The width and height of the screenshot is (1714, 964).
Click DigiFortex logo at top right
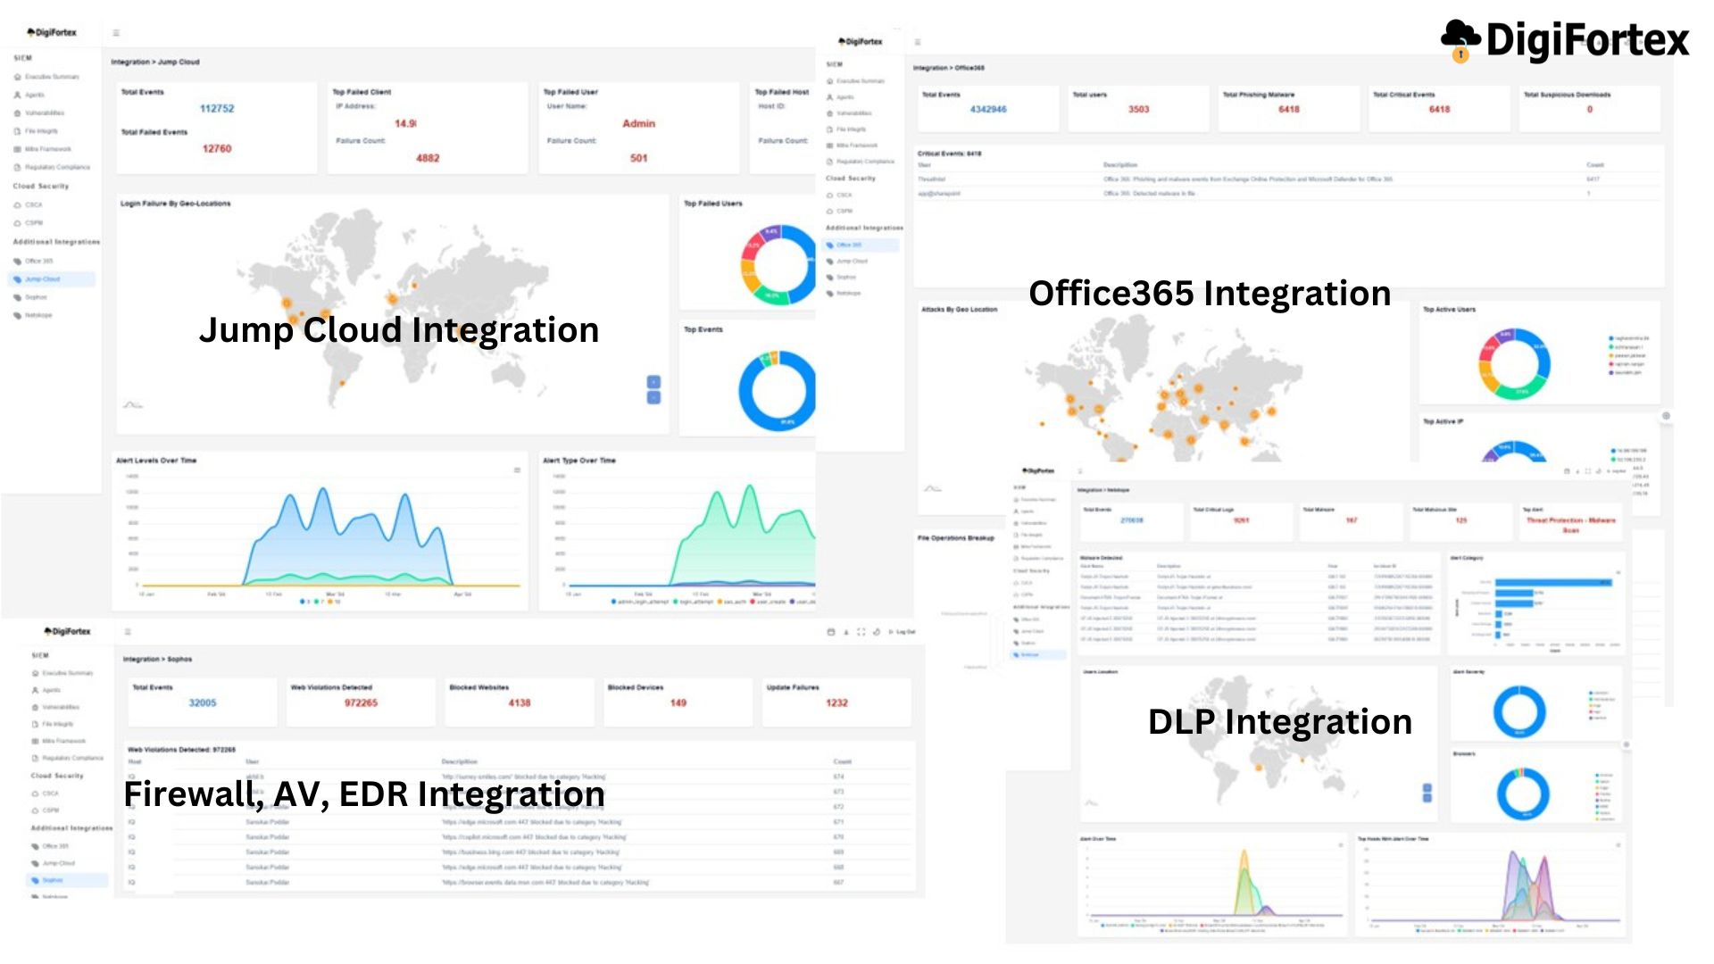[x=1565, y=40]
